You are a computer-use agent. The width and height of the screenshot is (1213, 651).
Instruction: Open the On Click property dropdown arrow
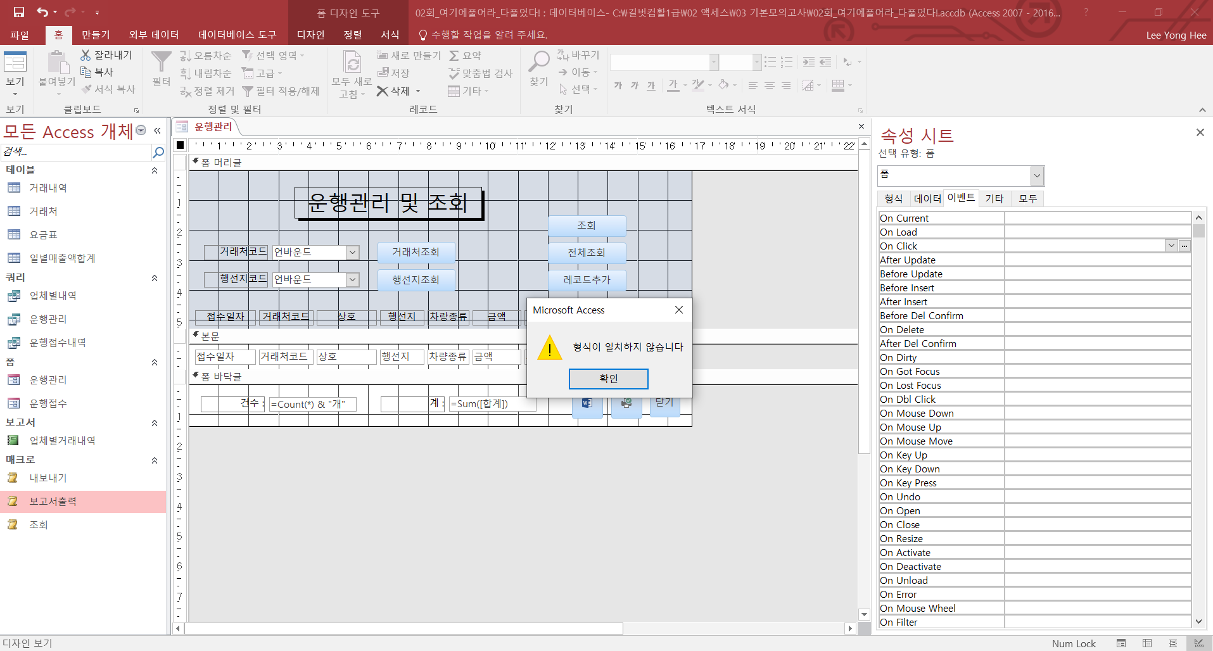point(1171,246)
